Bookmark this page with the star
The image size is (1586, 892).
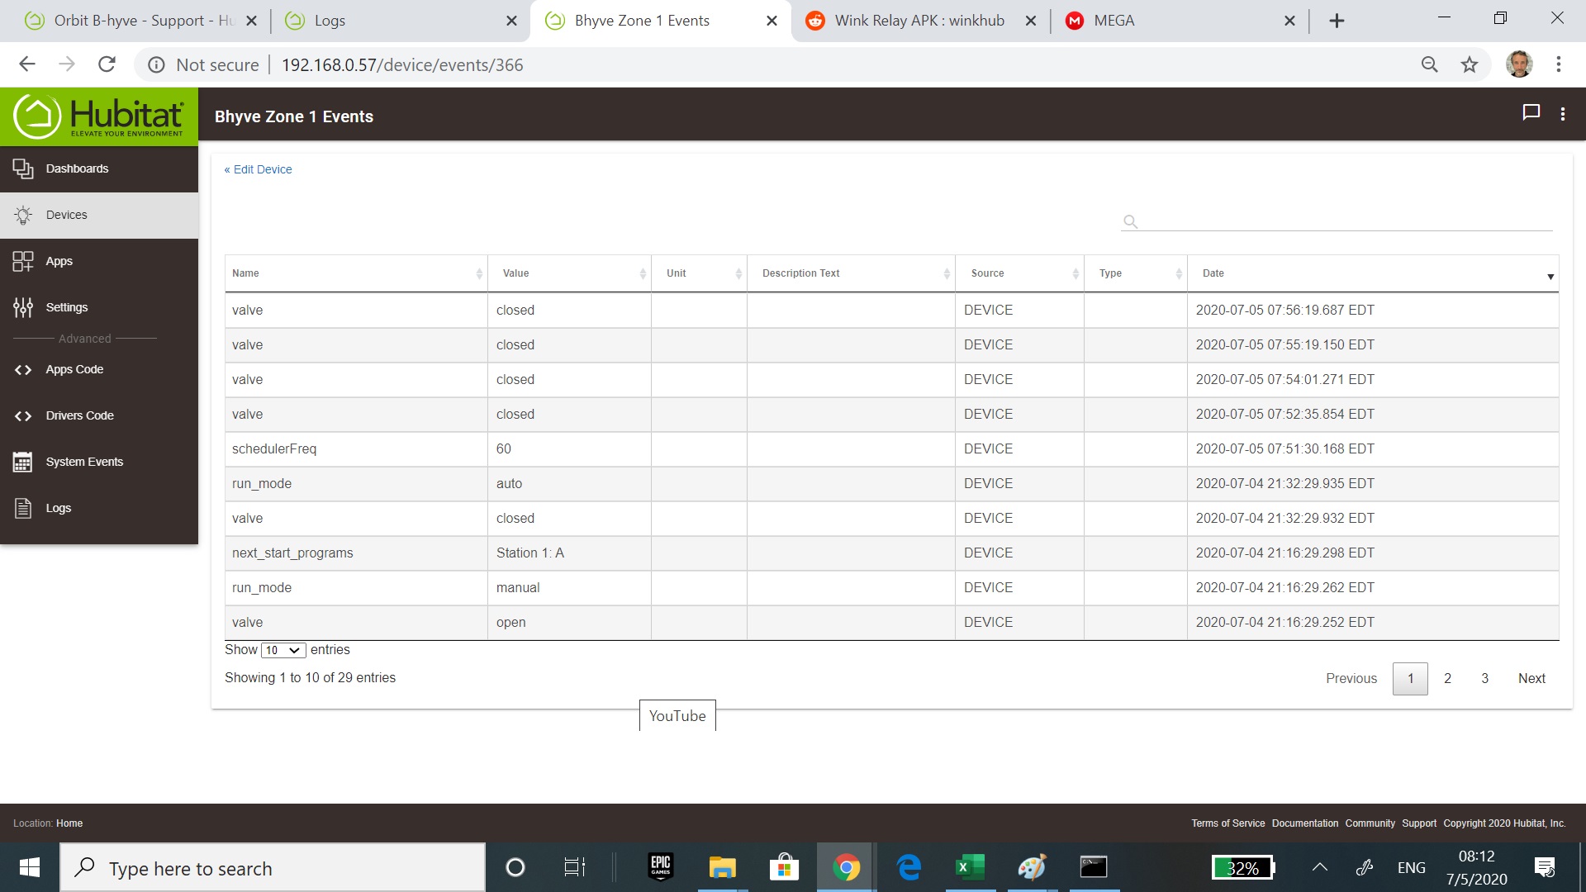click(1469, 64)
